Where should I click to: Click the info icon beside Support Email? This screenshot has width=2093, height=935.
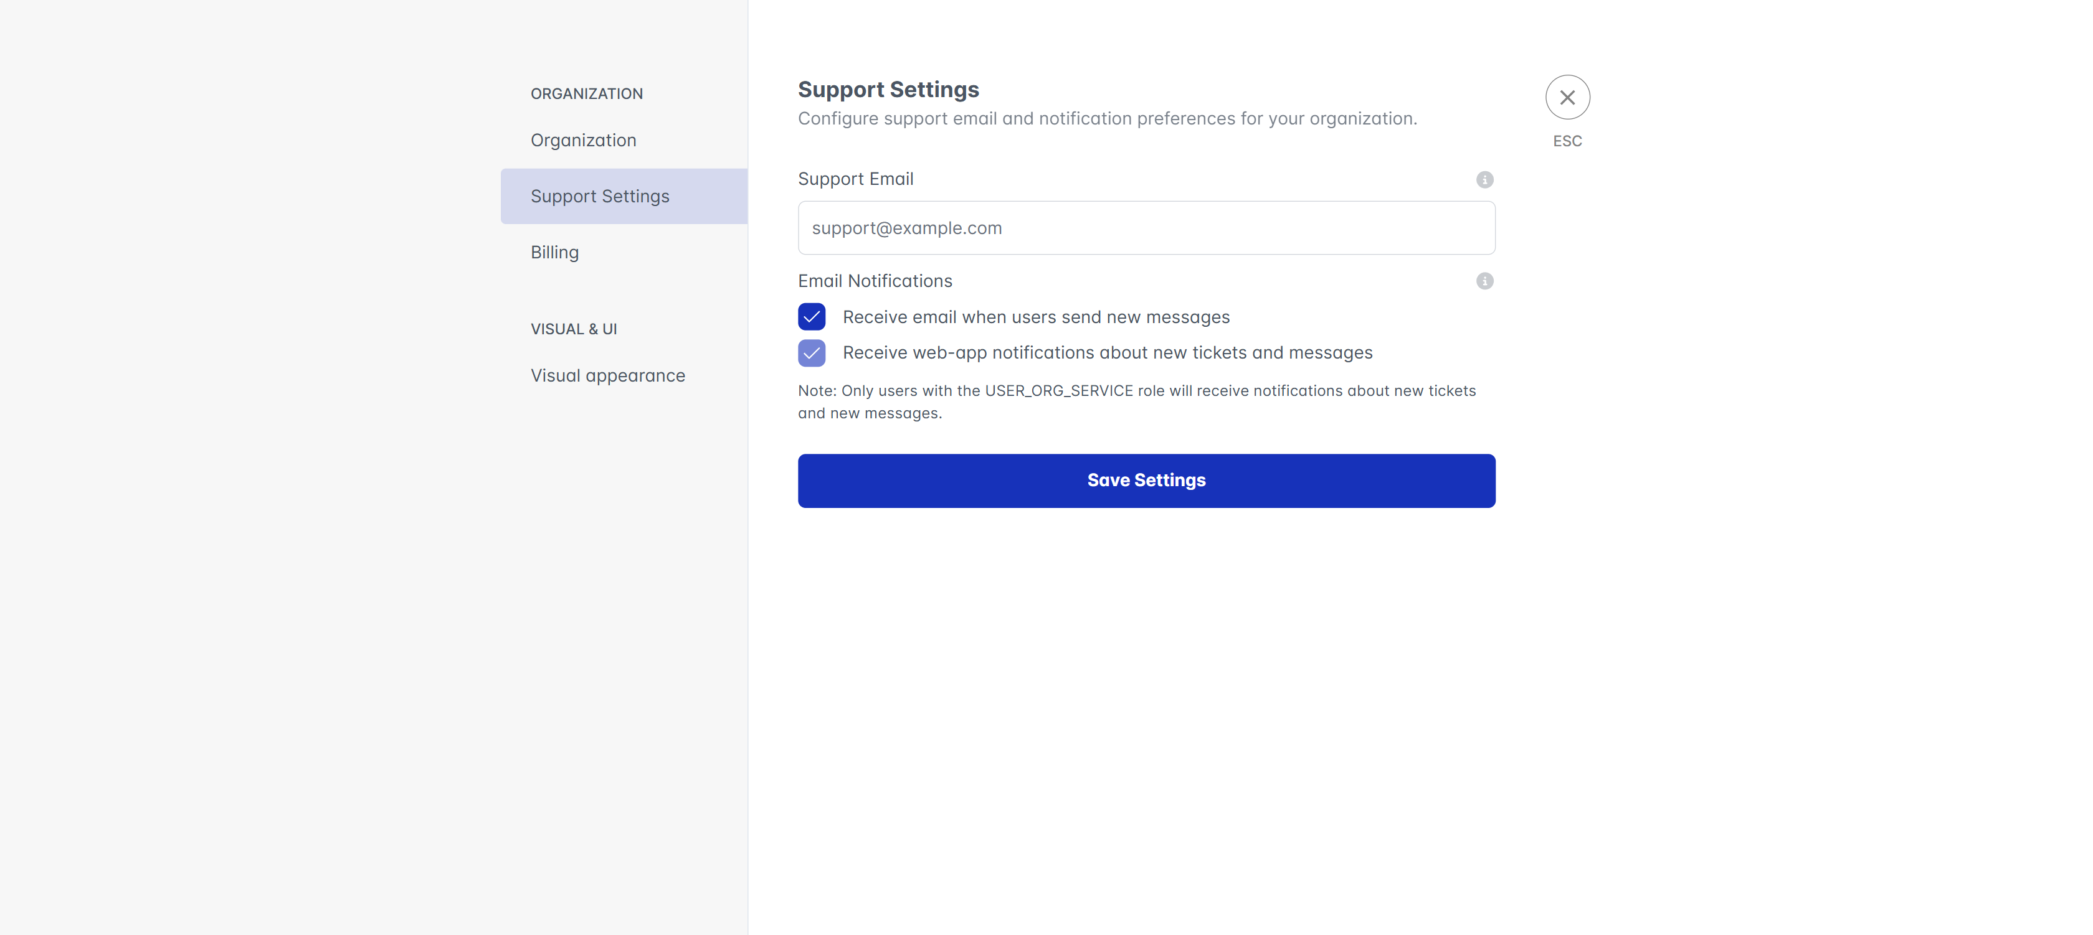click(x=1484, y=179)
